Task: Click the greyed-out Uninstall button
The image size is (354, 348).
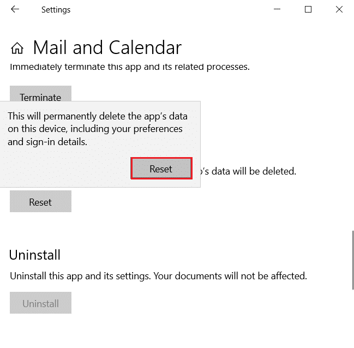Action: pyautogui.click(x=41, y=303)
